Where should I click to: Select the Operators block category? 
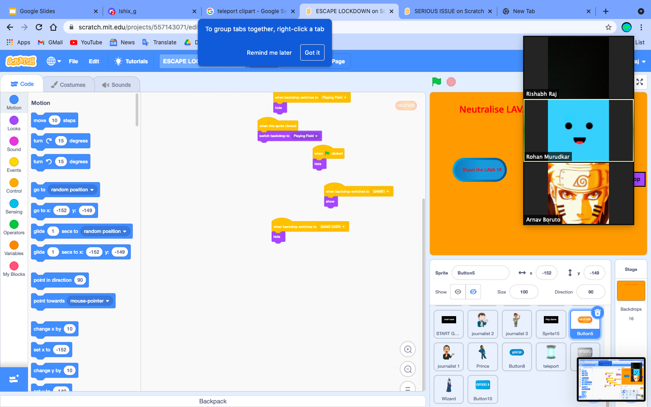click(x=14, y=227)
